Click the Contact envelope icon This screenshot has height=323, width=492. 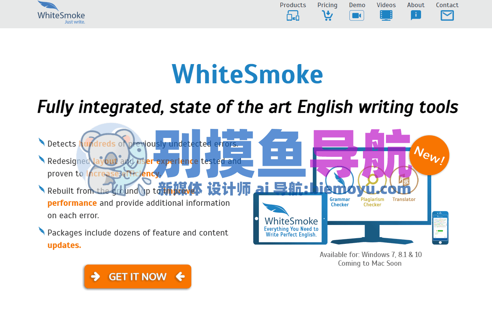447,16
